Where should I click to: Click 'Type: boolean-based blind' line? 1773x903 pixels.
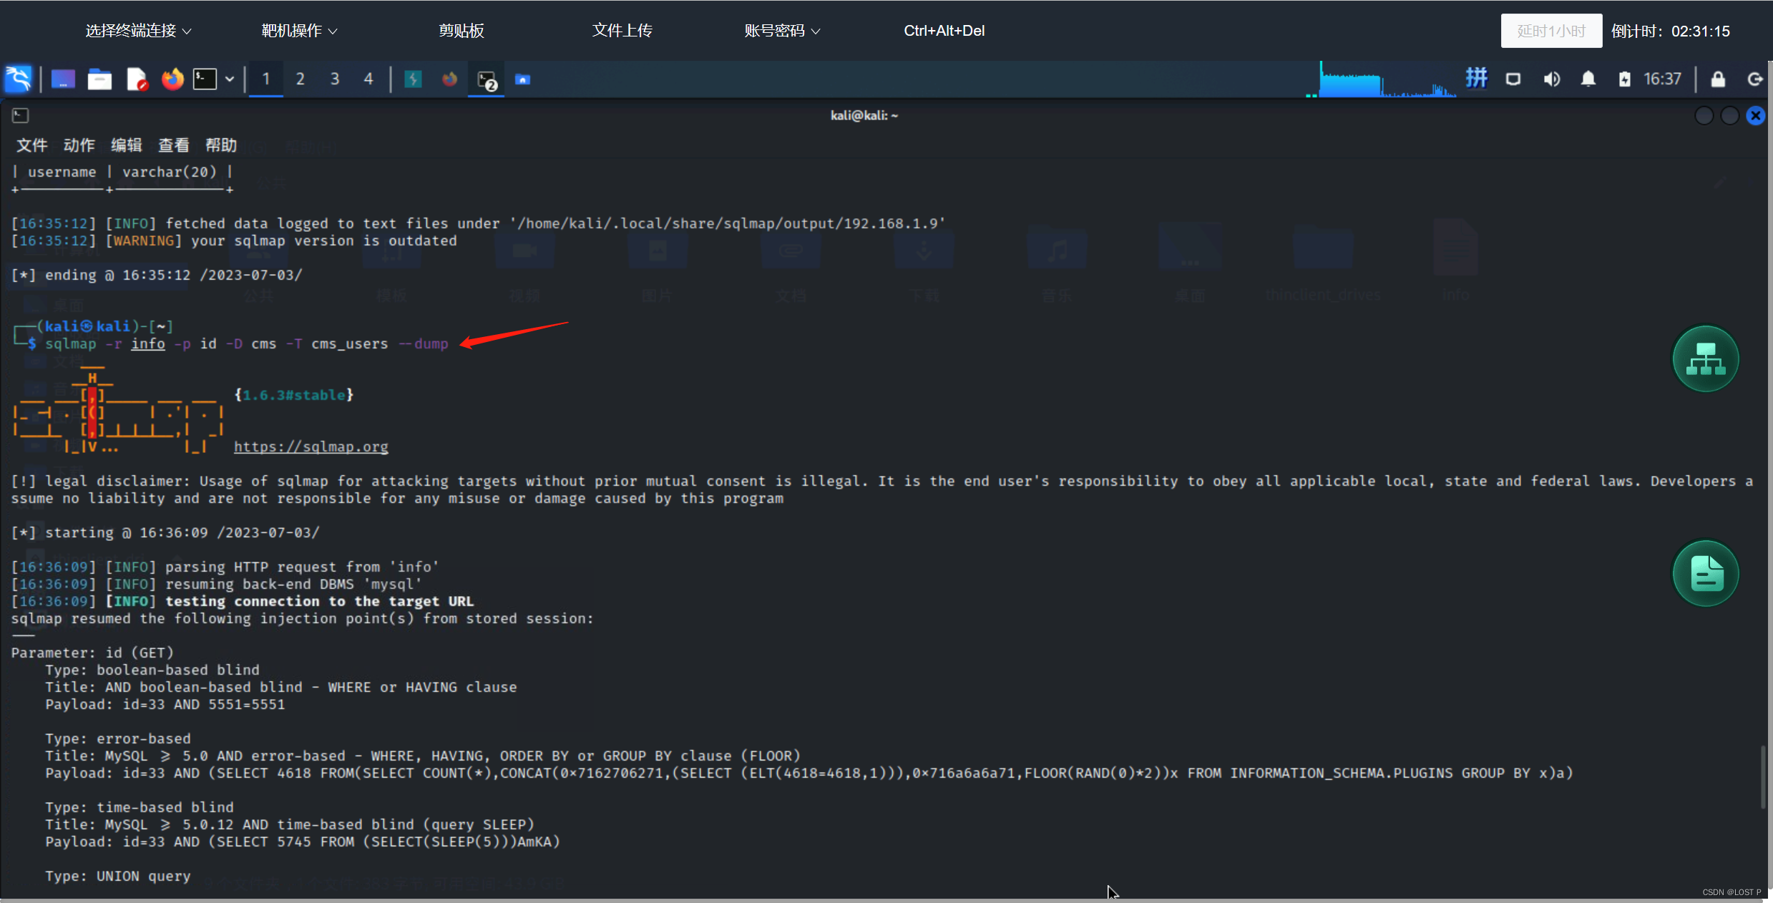(152, 670)
